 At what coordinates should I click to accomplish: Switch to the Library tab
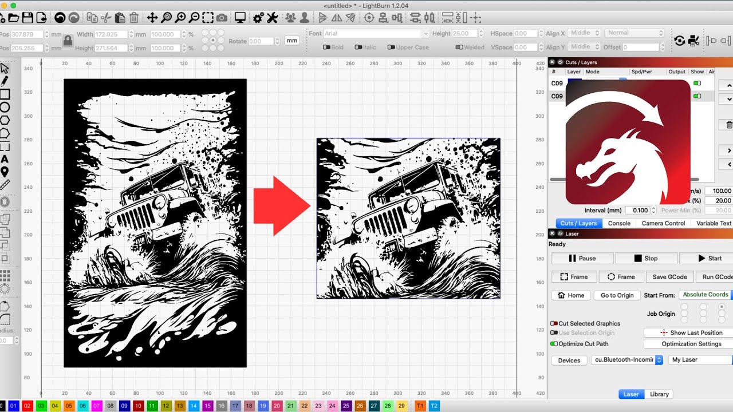(x=659, y=394)
